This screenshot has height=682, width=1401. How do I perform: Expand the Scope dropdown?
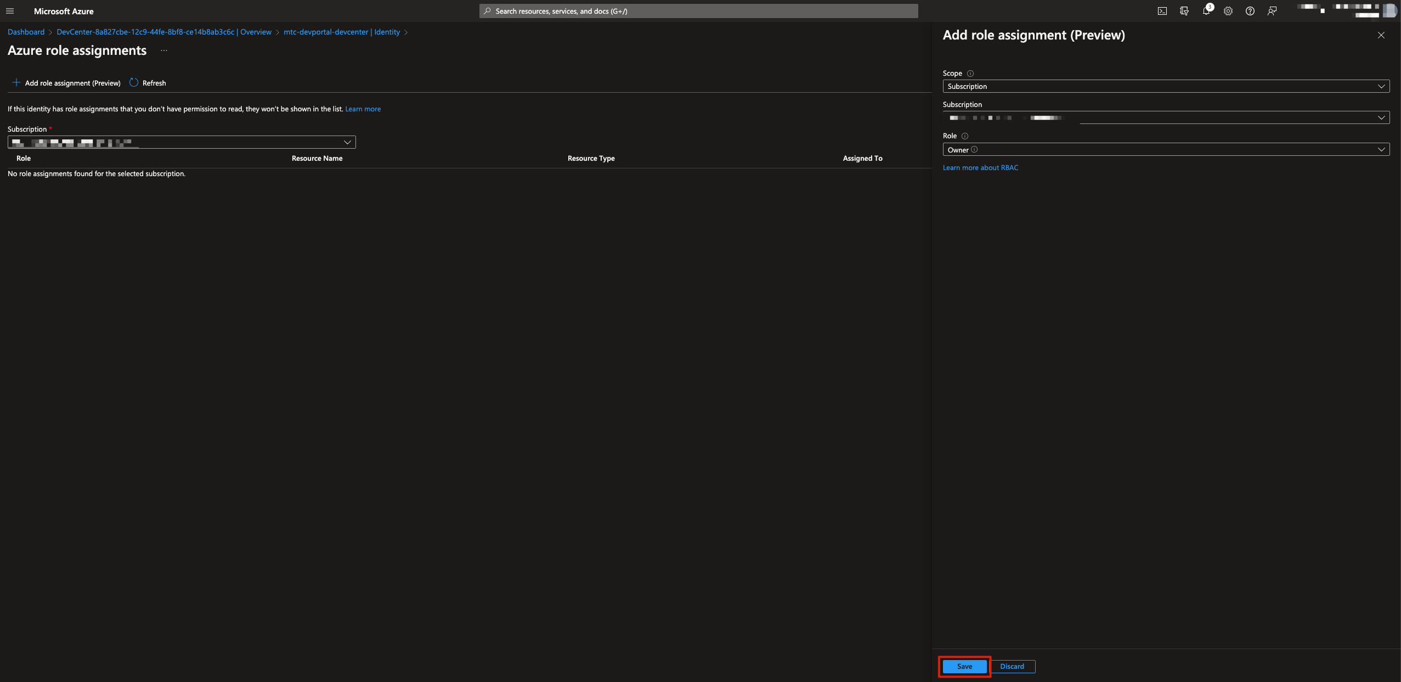tap(1165, 86)
